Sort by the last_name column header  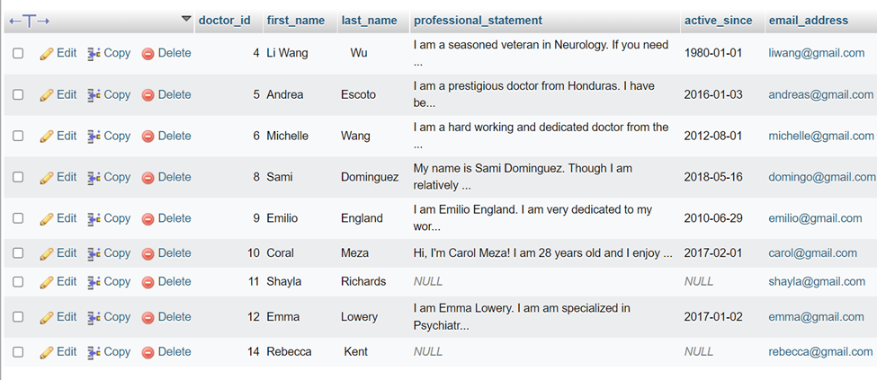pos(369,21)
